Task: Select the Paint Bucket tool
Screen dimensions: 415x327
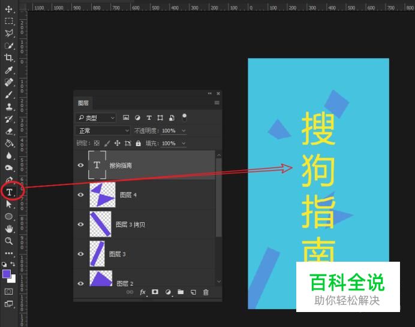Action: tap(9, 144)
